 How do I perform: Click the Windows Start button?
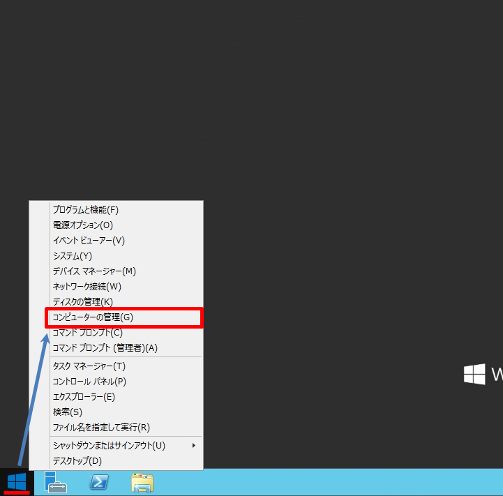click(17, 482)
